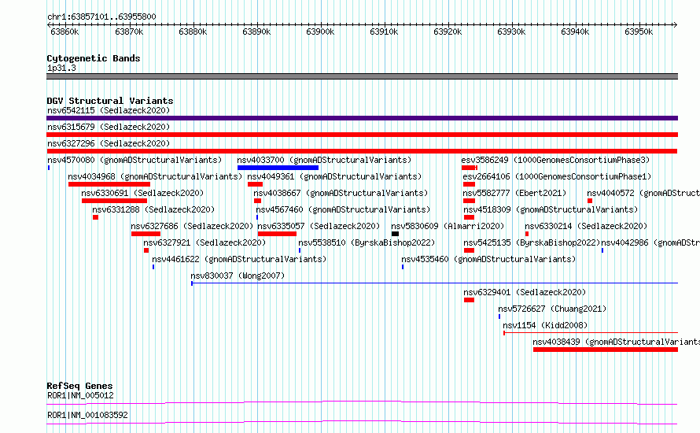
Task: Click the nsv6542115 purple variant bar
Action: tap(362, 118)
